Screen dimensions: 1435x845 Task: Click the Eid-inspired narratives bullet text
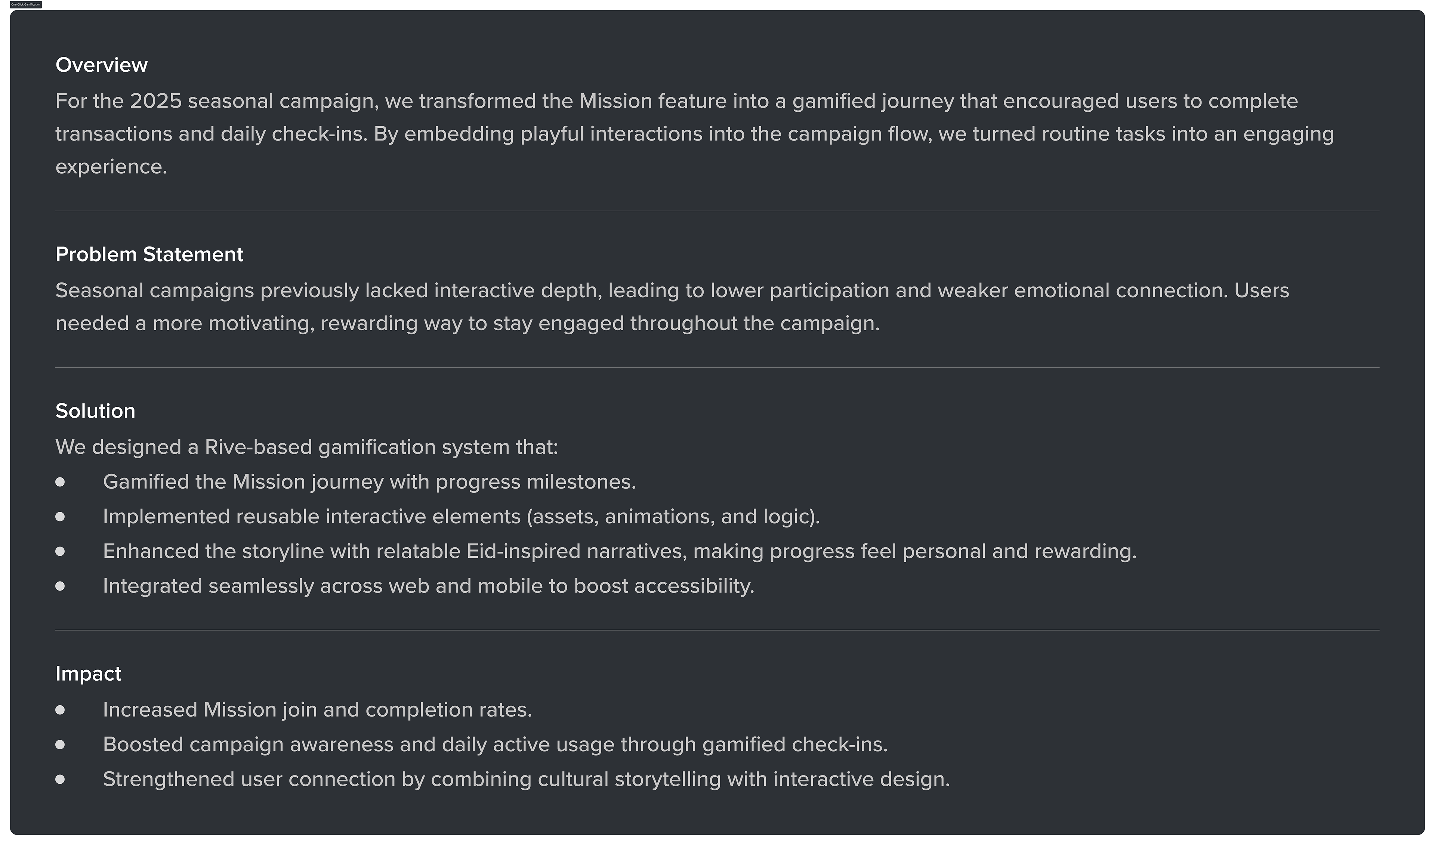(x=620, y=552)
